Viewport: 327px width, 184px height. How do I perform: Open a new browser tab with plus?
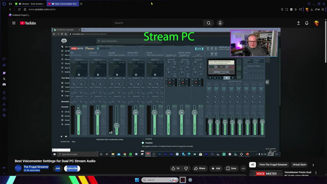coord(81,4)
